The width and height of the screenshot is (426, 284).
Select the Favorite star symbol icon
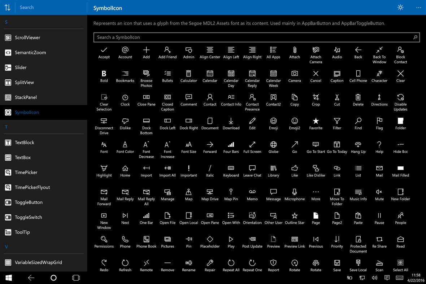[316, 121]
